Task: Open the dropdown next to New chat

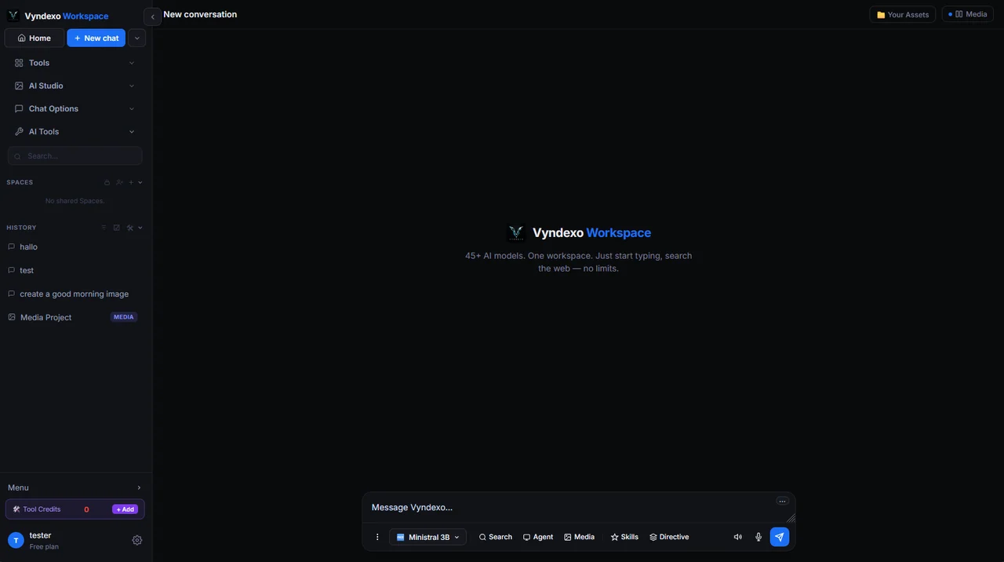Action: (137, 38)
